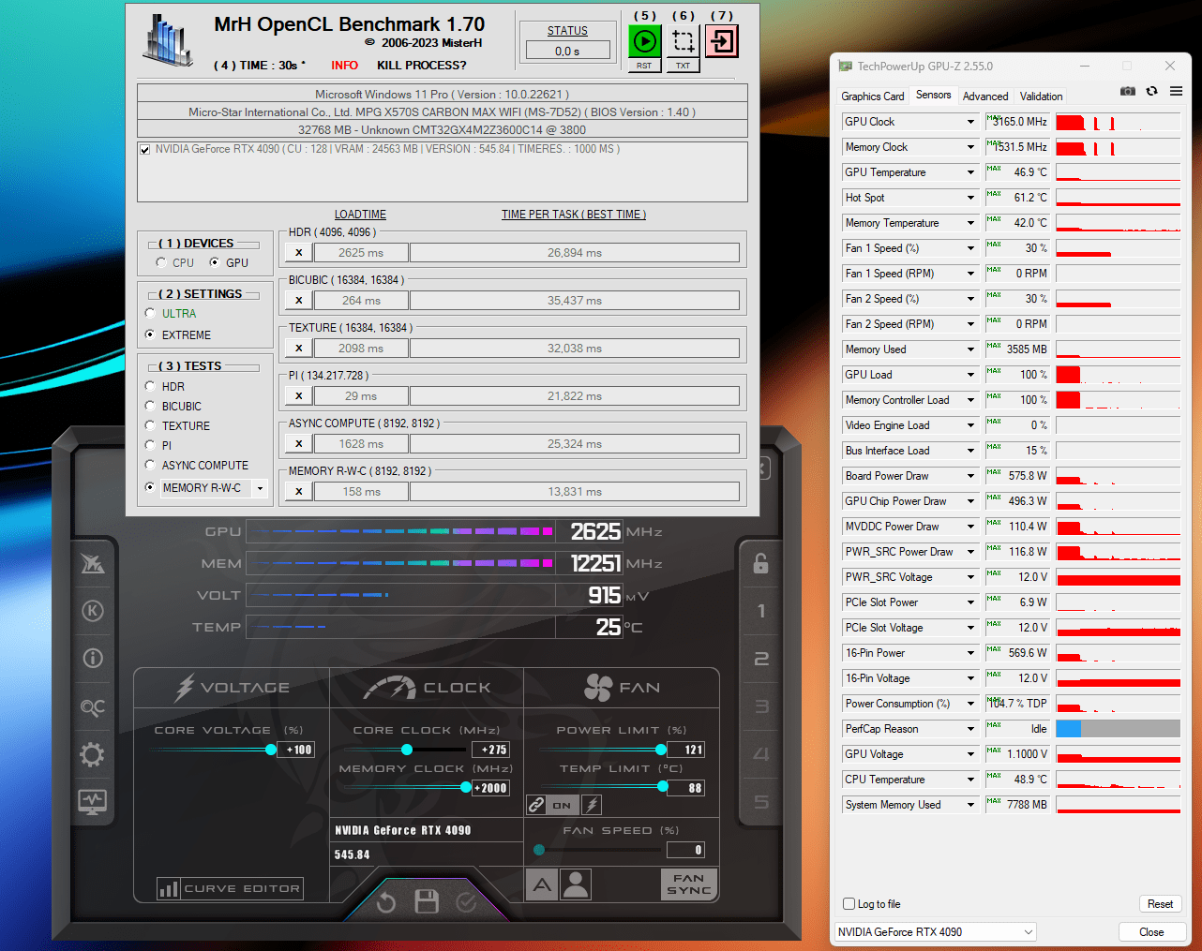Expand the PerfCap Reason sensor dropdown
Screen dimensions: 1202x951
click(970, 729)
